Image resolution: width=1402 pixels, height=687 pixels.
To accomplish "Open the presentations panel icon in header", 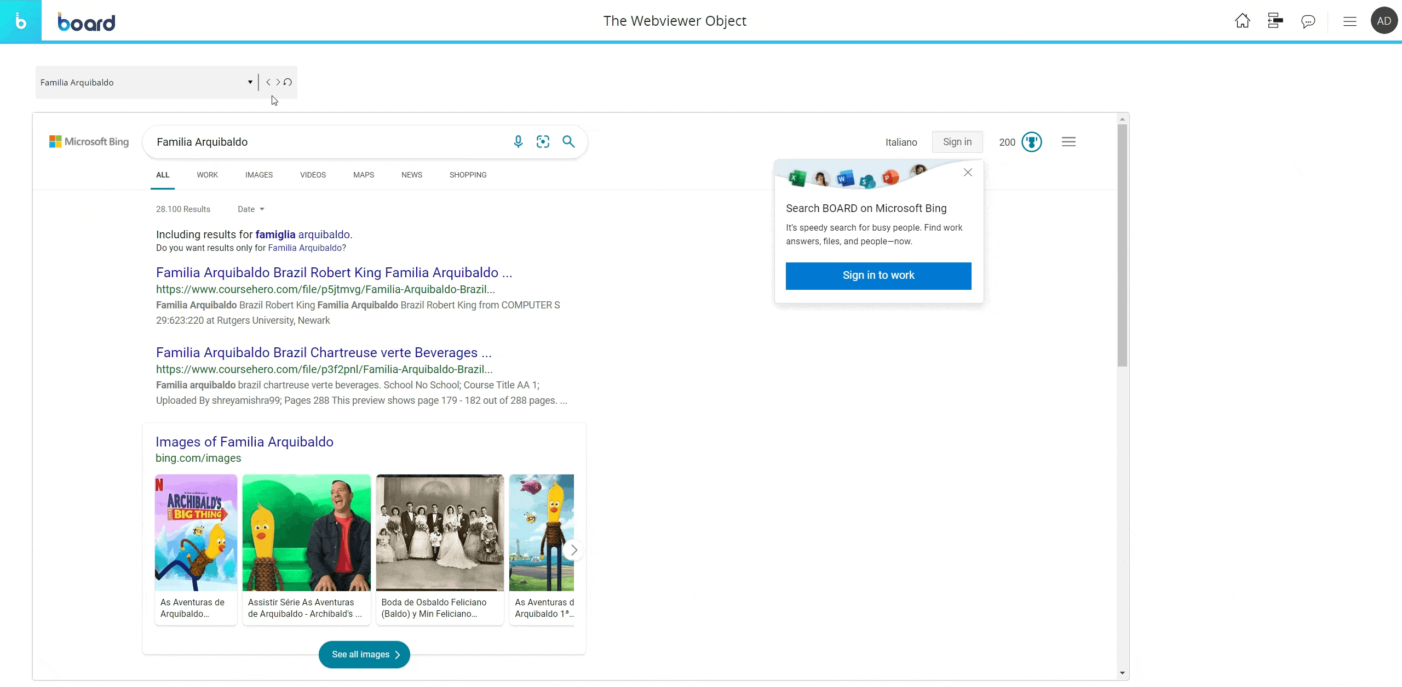I will coord(1275,21).
